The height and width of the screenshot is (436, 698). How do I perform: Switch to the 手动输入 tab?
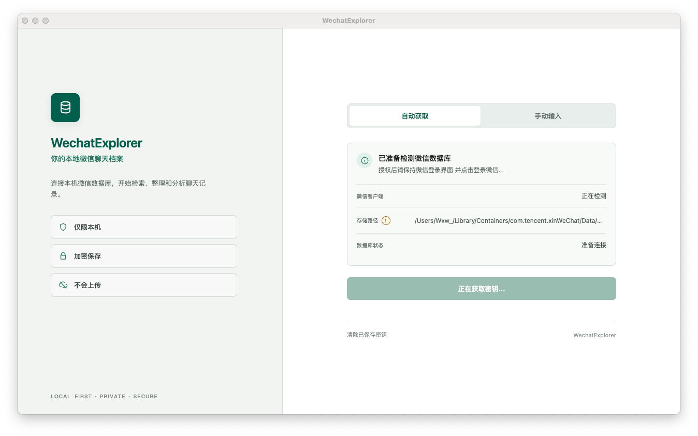tap(548, 116)
